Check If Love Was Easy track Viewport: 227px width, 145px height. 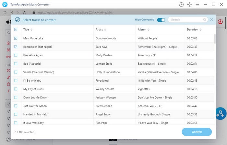coord(16,123)
